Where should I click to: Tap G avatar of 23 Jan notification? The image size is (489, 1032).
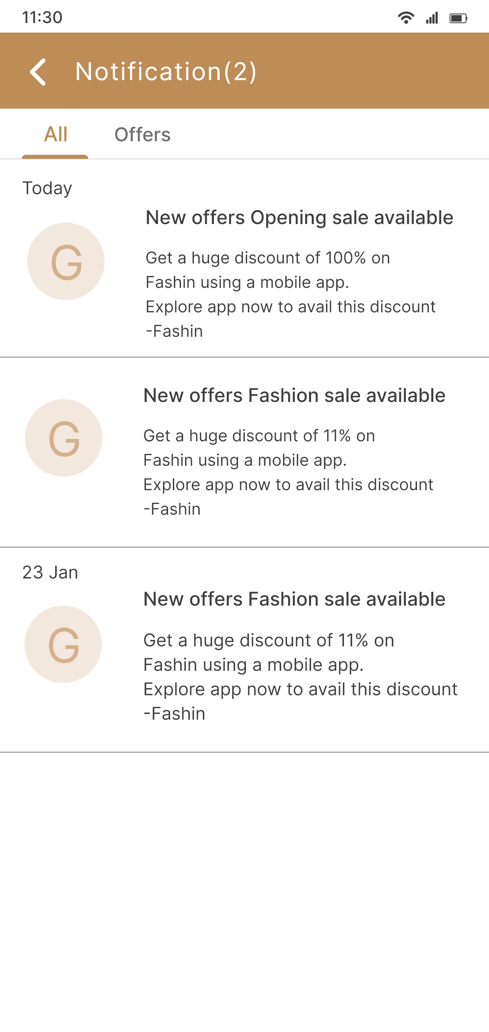point(63,644)
